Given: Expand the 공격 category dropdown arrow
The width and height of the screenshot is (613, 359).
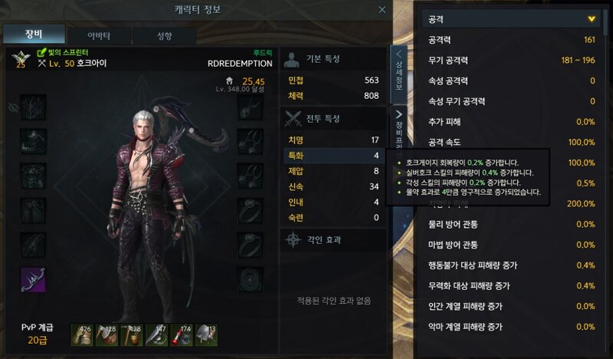Looking at the screenshot, I should click(x=591, y=19).
